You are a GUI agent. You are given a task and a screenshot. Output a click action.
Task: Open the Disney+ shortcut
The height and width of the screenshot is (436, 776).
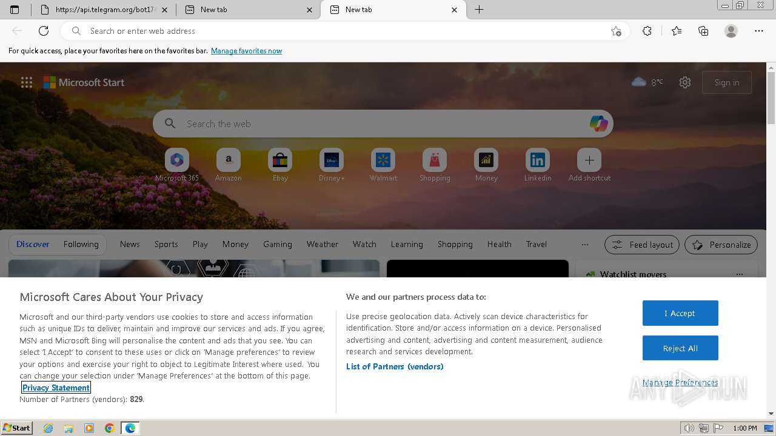tap(332, 165)
